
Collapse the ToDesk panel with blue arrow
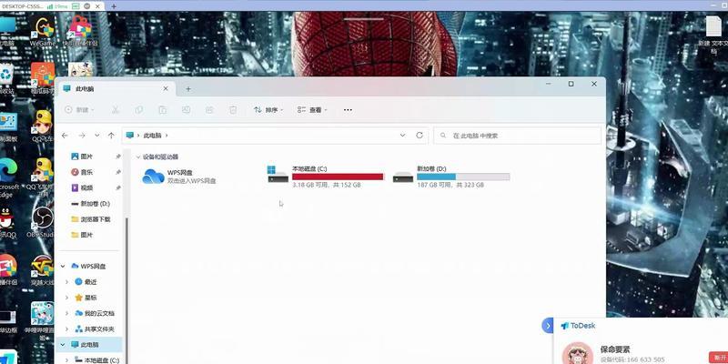(548, 326)
